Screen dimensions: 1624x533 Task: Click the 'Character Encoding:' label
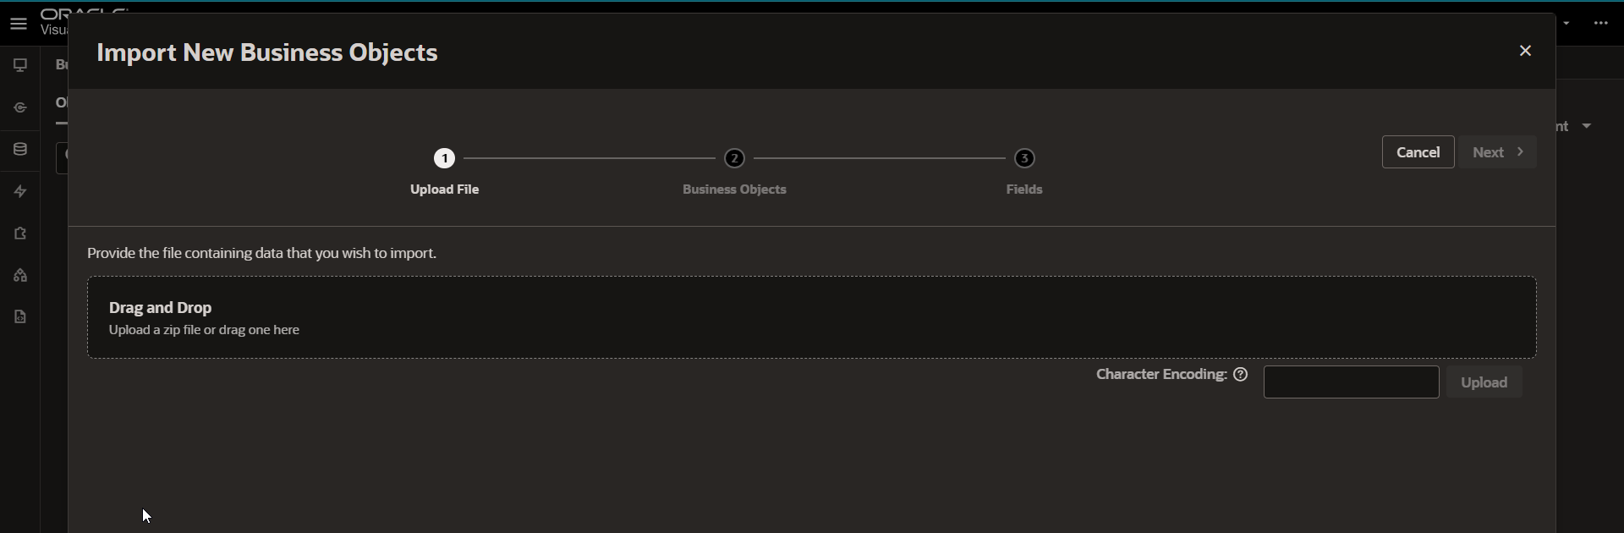click(1161, 375)
